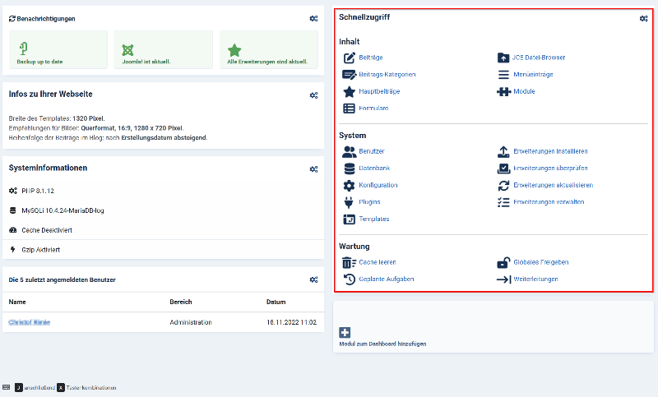Click the Menüeinträge hamburger icon
The width and height of the screenshot is (658, 397).
click(503, 75)
